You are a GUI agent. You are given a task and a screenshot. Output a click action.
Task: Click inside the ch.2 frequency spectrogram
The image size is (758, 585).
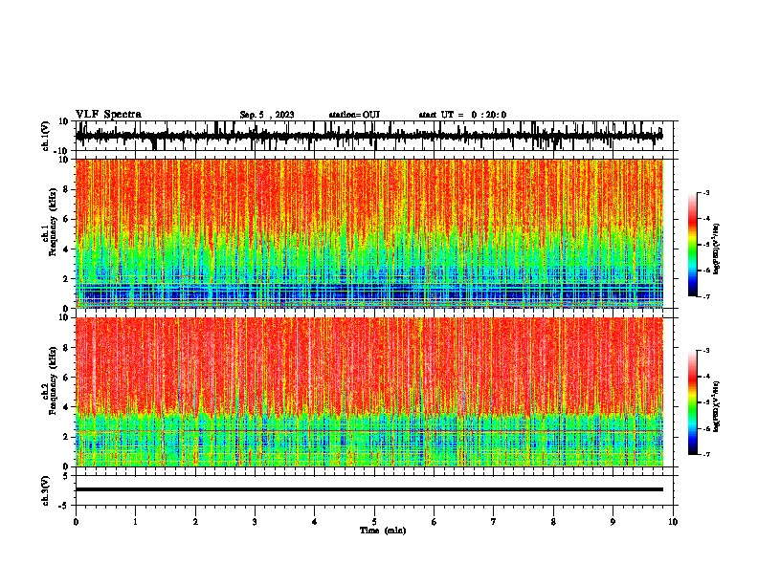tap(368, 392)
